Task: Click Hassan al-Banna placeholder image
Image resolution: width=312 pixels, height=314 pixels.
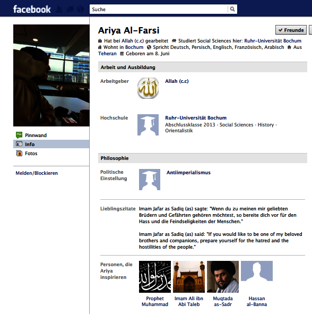Action: [257, 271]
